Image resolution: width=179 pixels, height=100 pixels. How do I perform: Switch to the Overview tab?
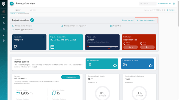[17, 10]
